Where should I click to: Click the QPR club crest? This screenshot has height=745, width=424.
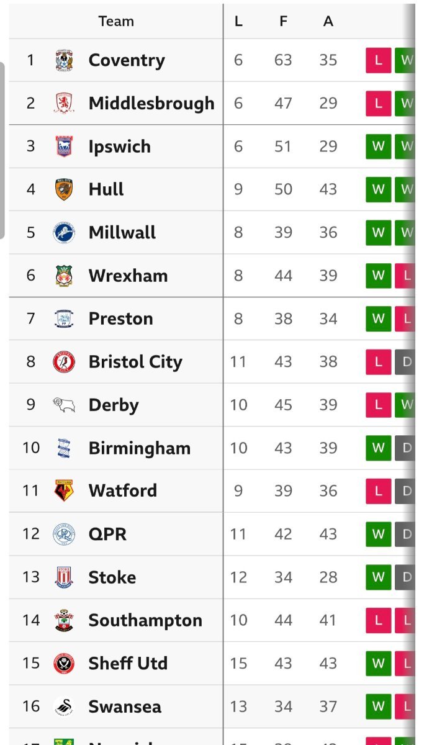[x=64, y=534]
